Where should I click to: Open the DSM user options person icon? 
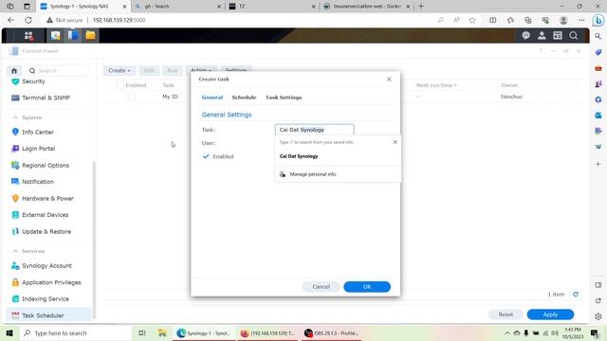[542, 36]
